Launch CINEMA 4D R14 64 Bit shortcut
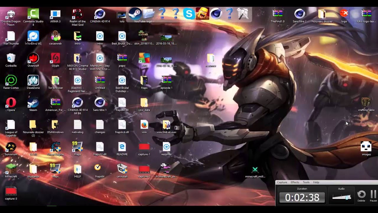378x213 pixels. click(x=77, y=103)
